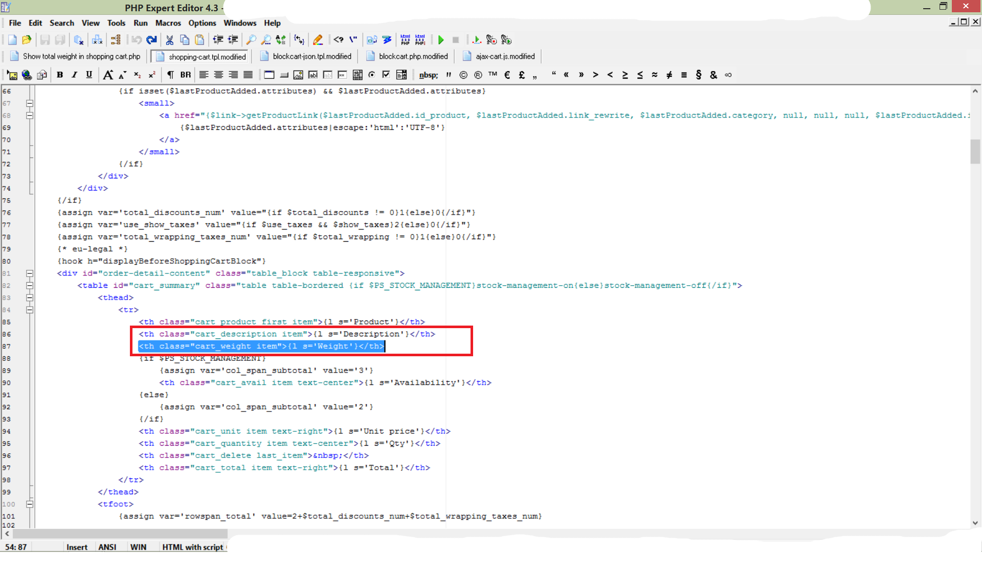
Task: Click the highlighter pen icon
Action: tap(318, 40)
